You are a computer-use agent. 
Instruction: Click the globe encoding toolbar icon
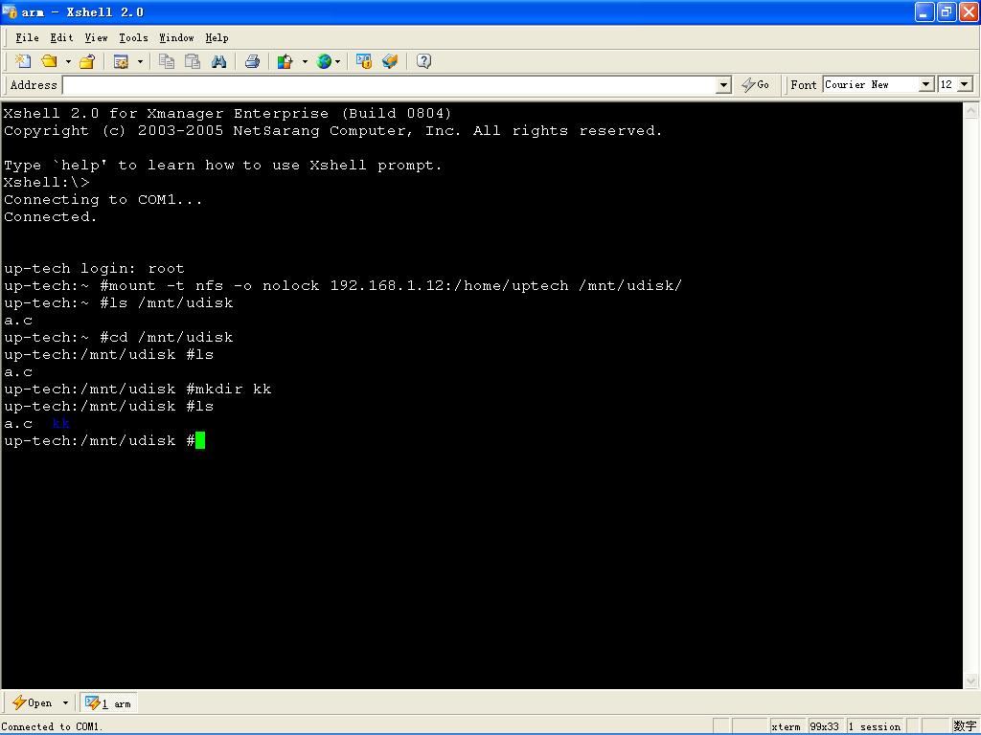pos(324,61)
